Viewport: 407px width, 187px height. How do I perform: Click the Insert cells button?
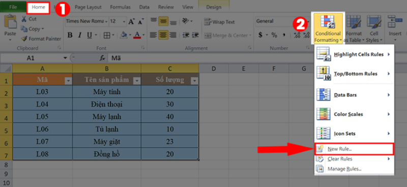coord(395,28)
